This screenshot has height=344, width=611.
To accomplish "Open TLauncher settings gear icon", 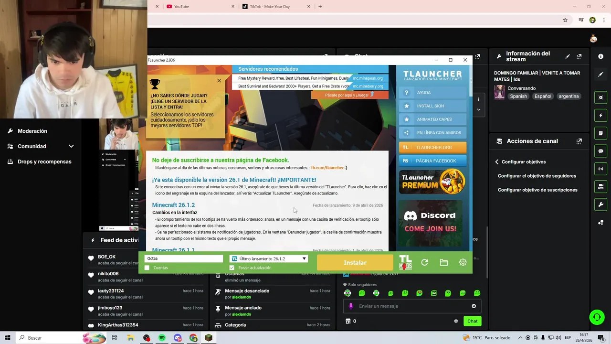I will point(463,262).
